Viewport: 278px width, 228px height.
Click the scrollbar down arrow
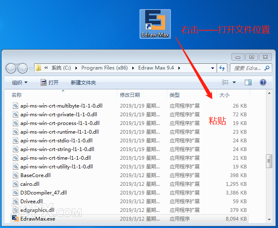[x=269, y=220]
